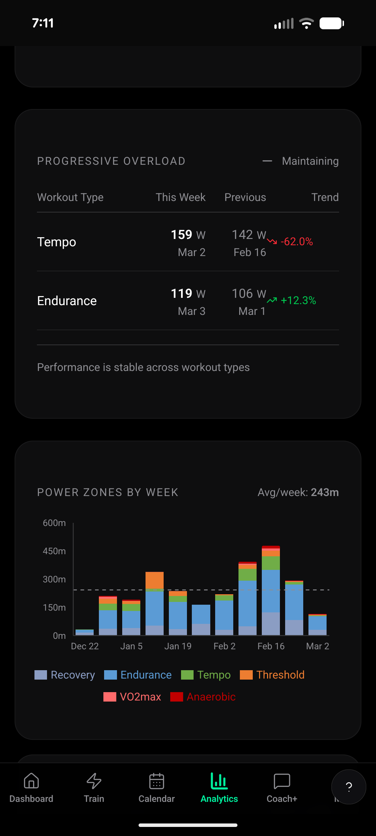The width and height of the screenshot is (376, 836).
Task: Select the Endurance workout row
Action: 67,301
